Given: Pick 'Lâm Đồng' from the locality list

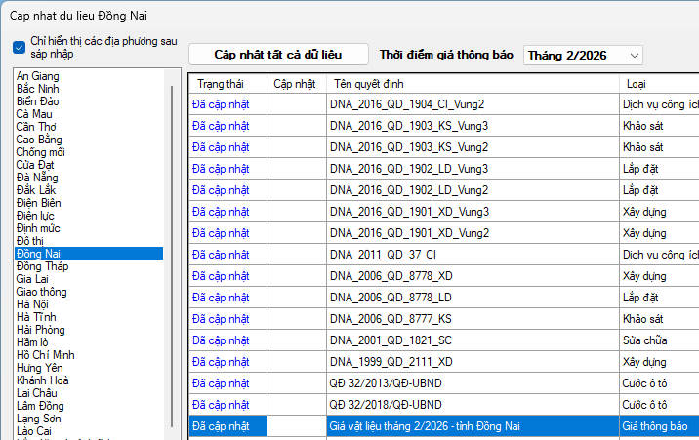Looking at the screenshot, I should 40,406.
